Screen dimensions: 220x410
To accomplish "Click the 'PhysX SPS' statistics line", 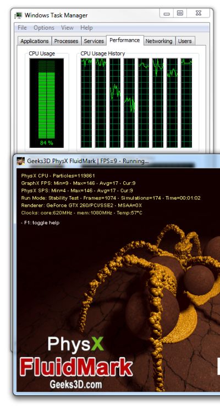I will [77, 190].
